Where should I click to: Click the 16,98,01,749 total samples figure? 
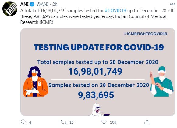(95, 71)
